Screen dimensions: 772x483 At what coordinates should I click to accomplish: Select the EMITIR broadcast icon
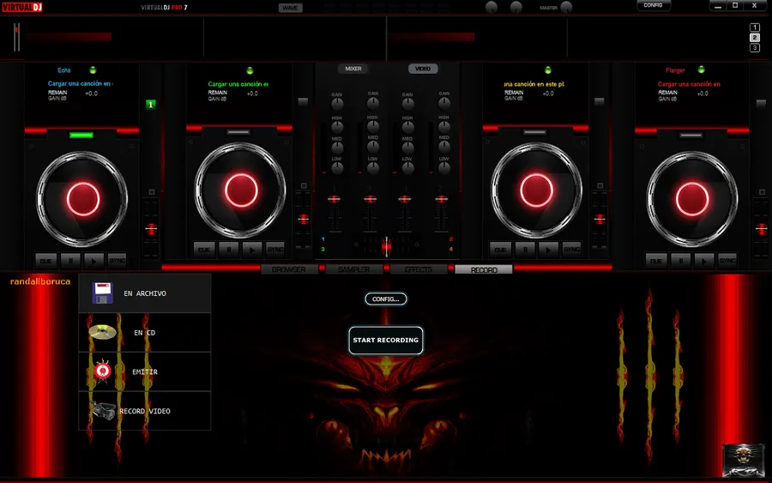[102, 371]
